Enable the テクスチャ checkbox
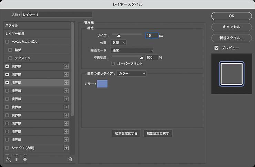 10,58
